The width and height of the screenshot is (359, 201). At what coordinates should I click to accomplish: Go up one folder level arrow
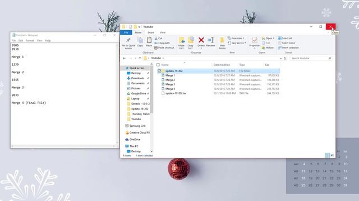(140, 58)
